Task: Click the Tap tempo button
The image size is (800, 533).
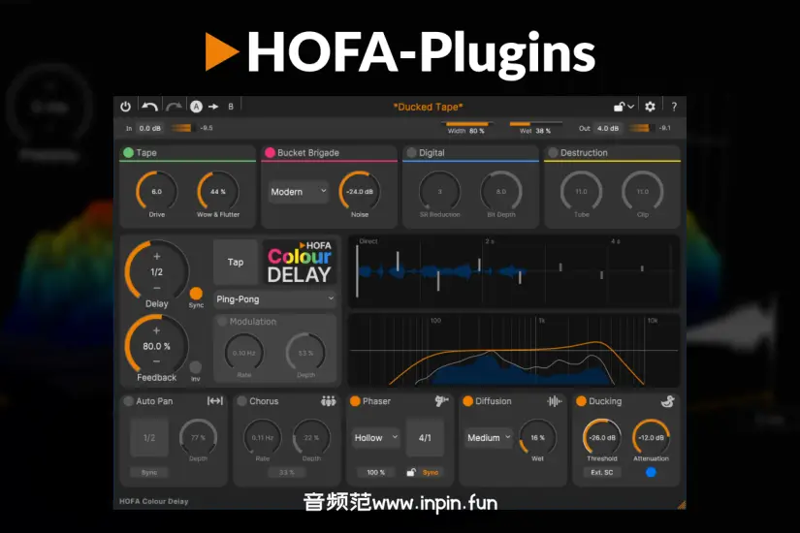Action: (x=236, y=263)
